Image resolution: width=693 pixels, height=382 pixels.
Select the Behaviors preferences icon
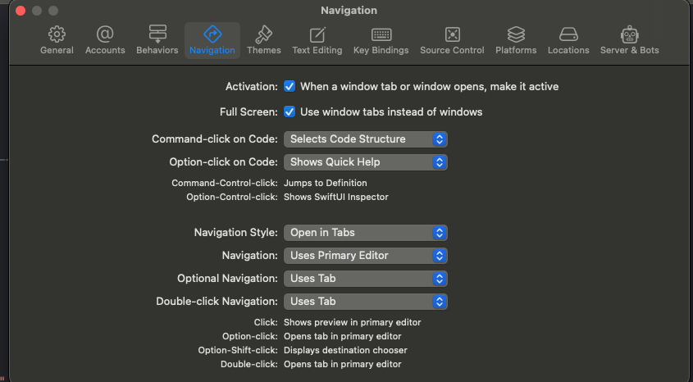coord(157,34)
